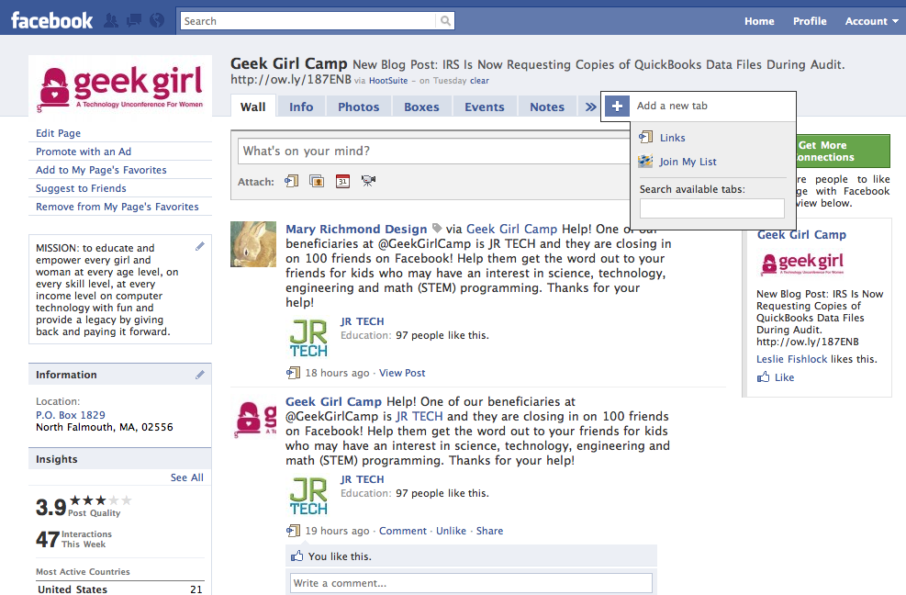Open JR TECH logo in first post
Screen dimensions: 906x595
308,338
